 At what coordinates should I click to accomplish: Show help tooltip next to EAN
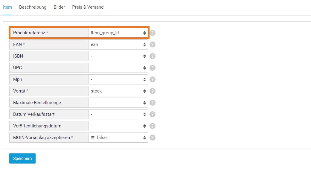pos(152,44)
